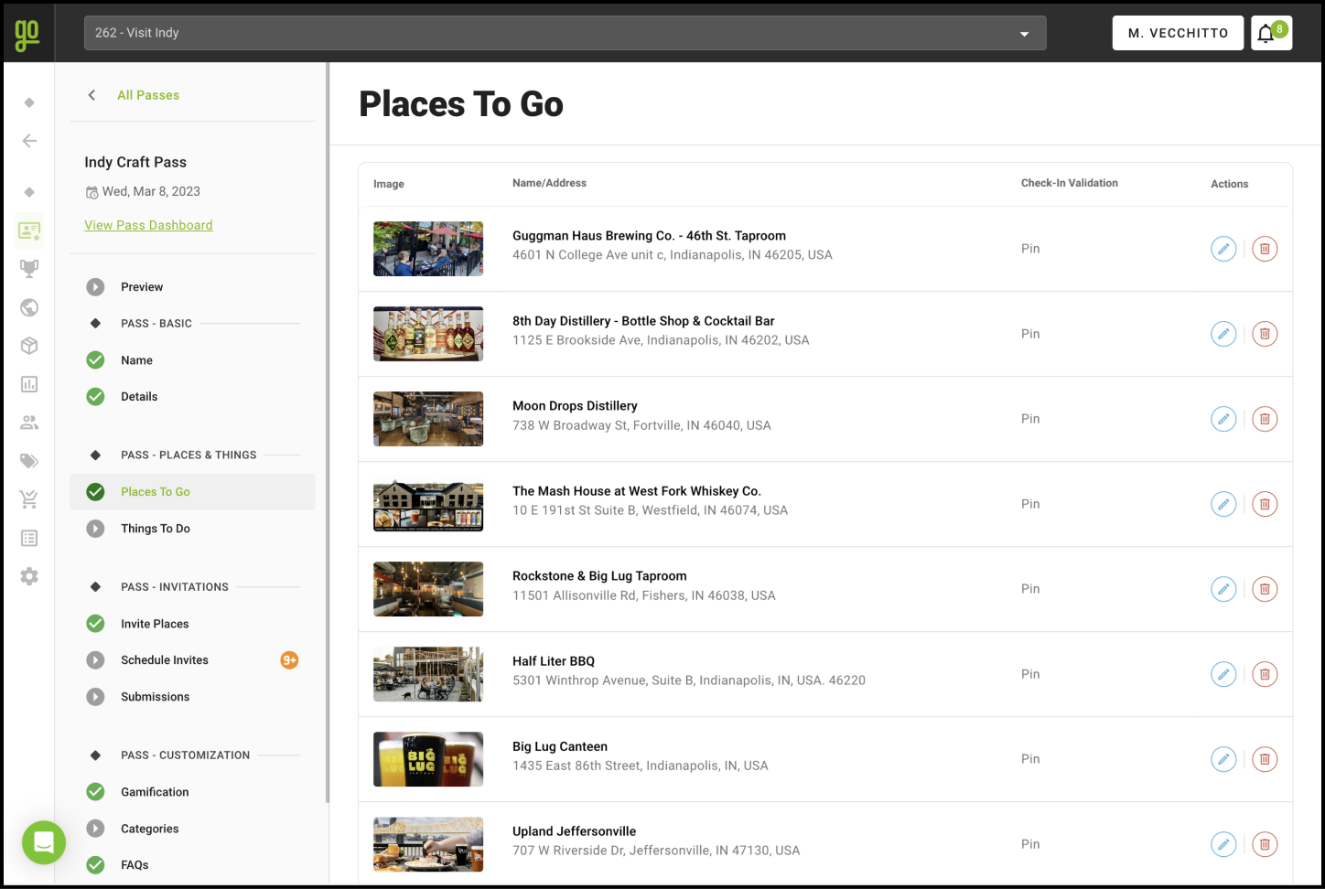
Task: Edit Big Lug Canteen place
Action: (1223, 759)
